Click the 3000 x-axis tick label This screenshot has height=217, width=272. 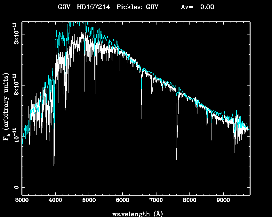point(22,201)
